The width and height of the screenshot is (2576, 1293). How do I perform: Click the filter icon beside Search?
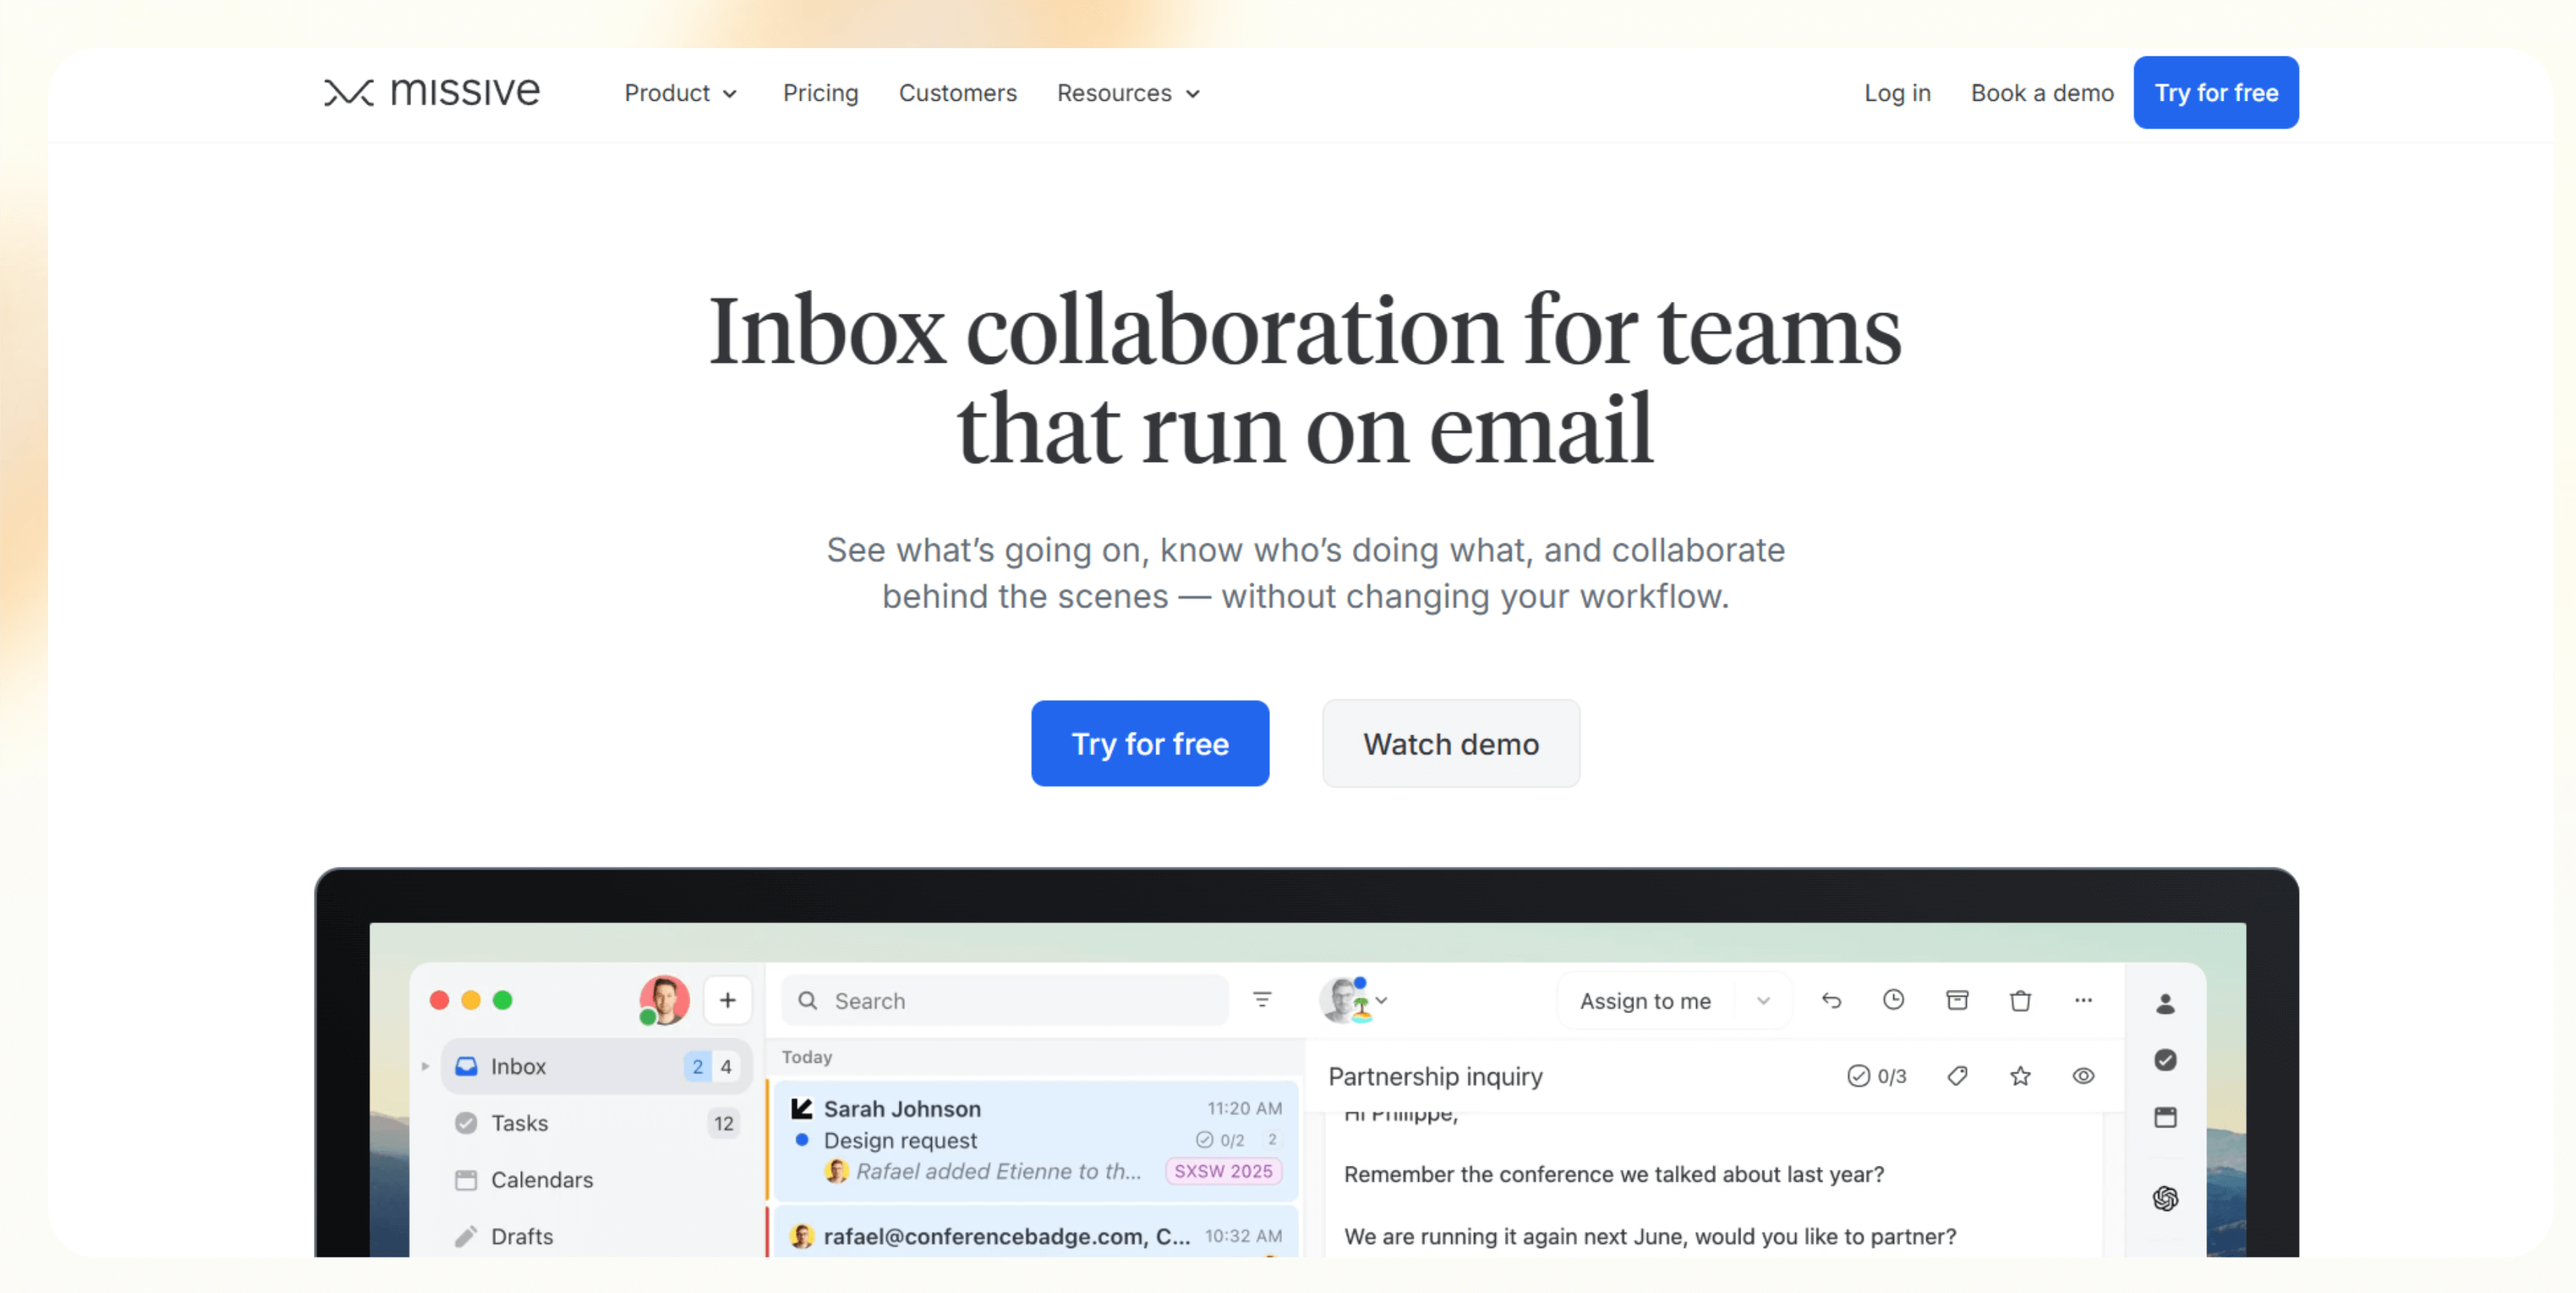pyautogui.click(x=1262, y=1000)
